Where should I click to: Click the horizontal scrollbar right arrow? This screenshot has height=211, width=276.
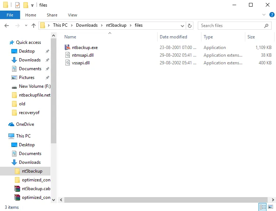(273, 200)
